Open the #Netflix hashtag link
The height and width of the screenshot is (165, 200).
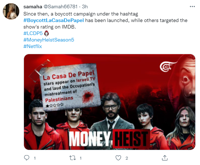[x=33, y=46]
